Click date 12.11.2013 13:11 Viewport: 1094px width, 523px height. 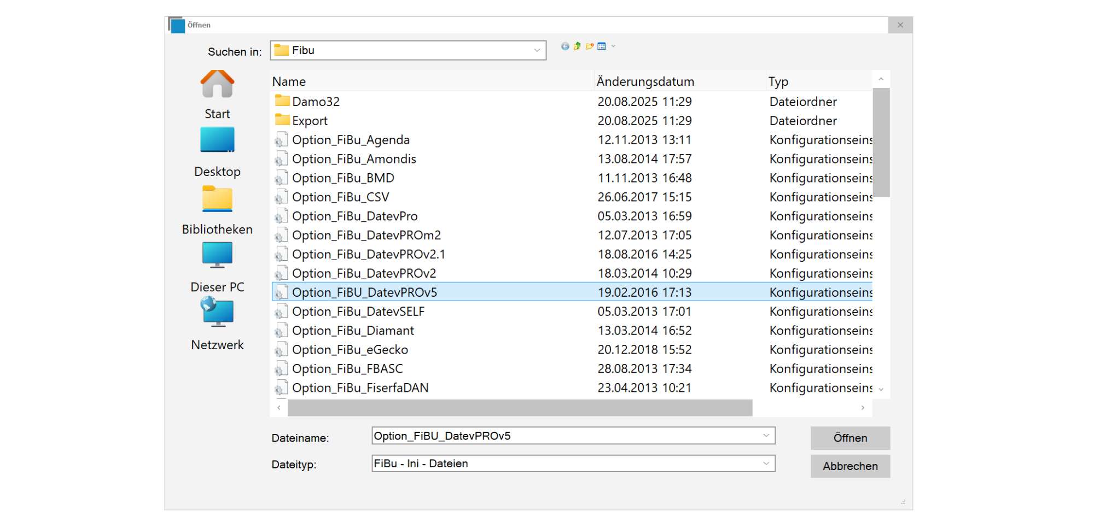point(644,140)
